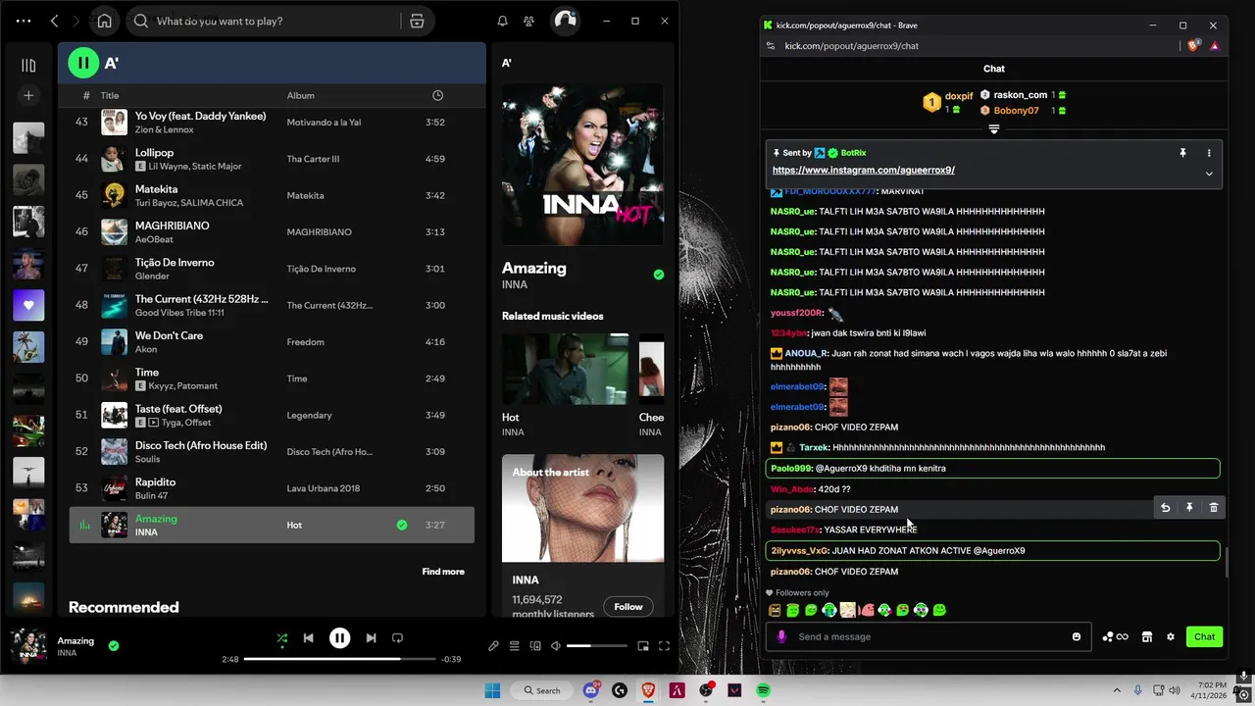Viewport: 1255px width, 706px height.
Task: Open Connect to a device
Action: click(x=535, y=646)
